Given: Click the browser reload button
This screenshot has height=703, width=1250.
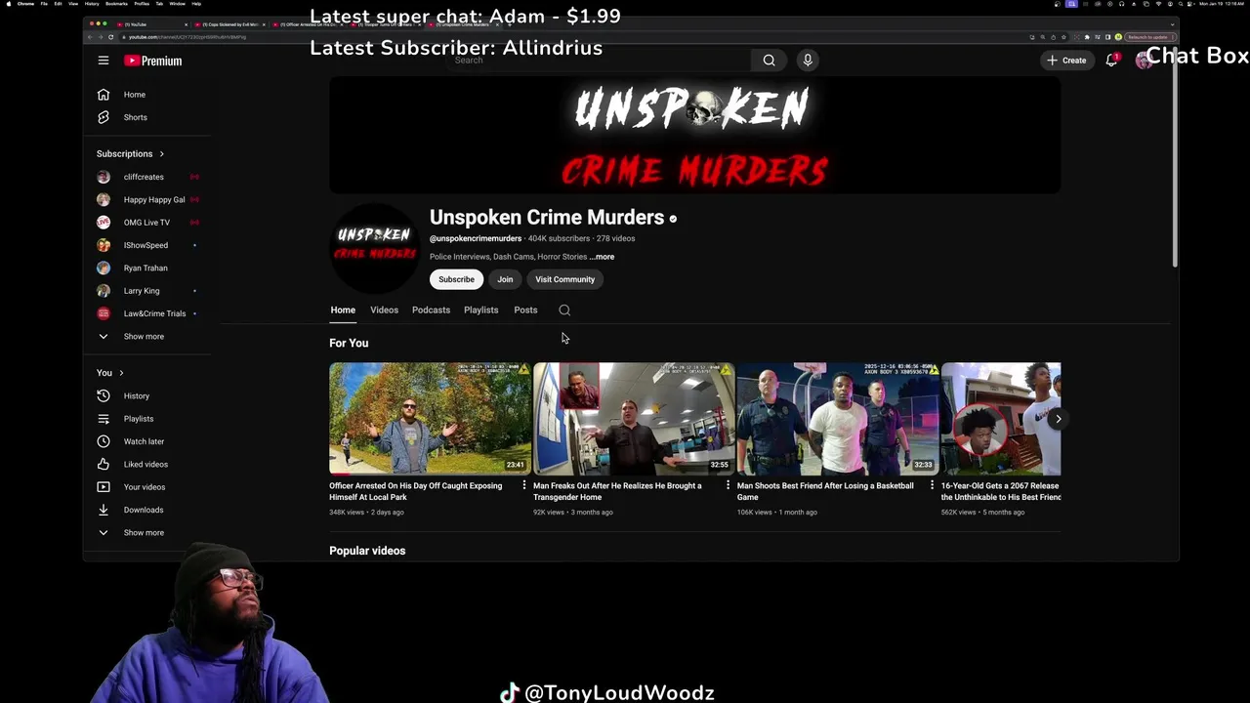Looking at the screenshot, I should pos(110,37).
